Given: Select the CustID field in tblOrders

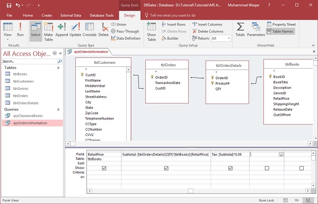Looking at the screenshot, I should coord(160,88).
